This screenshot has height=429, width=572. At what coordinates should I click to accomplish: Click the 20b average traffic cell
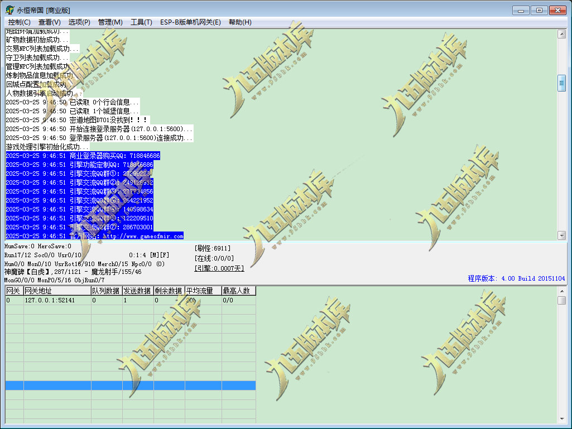click(x=203, y=300)
